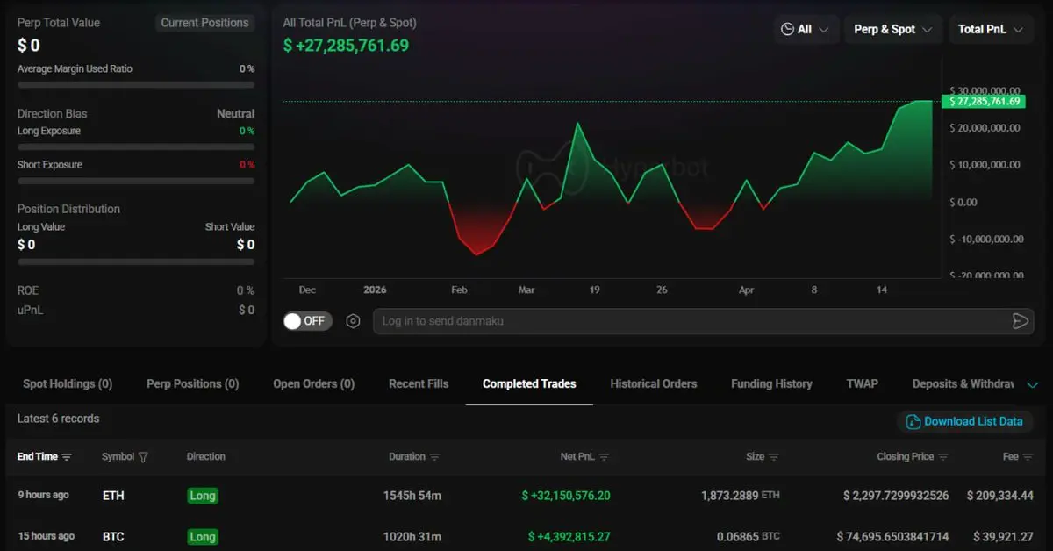Click the Position Distribution bar

(x=136, y=261)
